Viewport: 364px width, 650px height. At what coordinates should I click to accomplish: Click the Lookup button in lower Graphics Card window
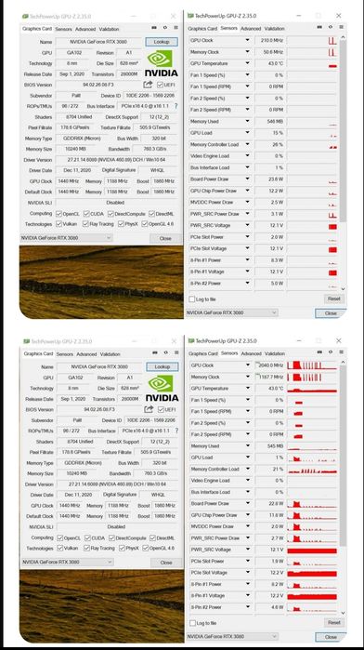point(162,367)
